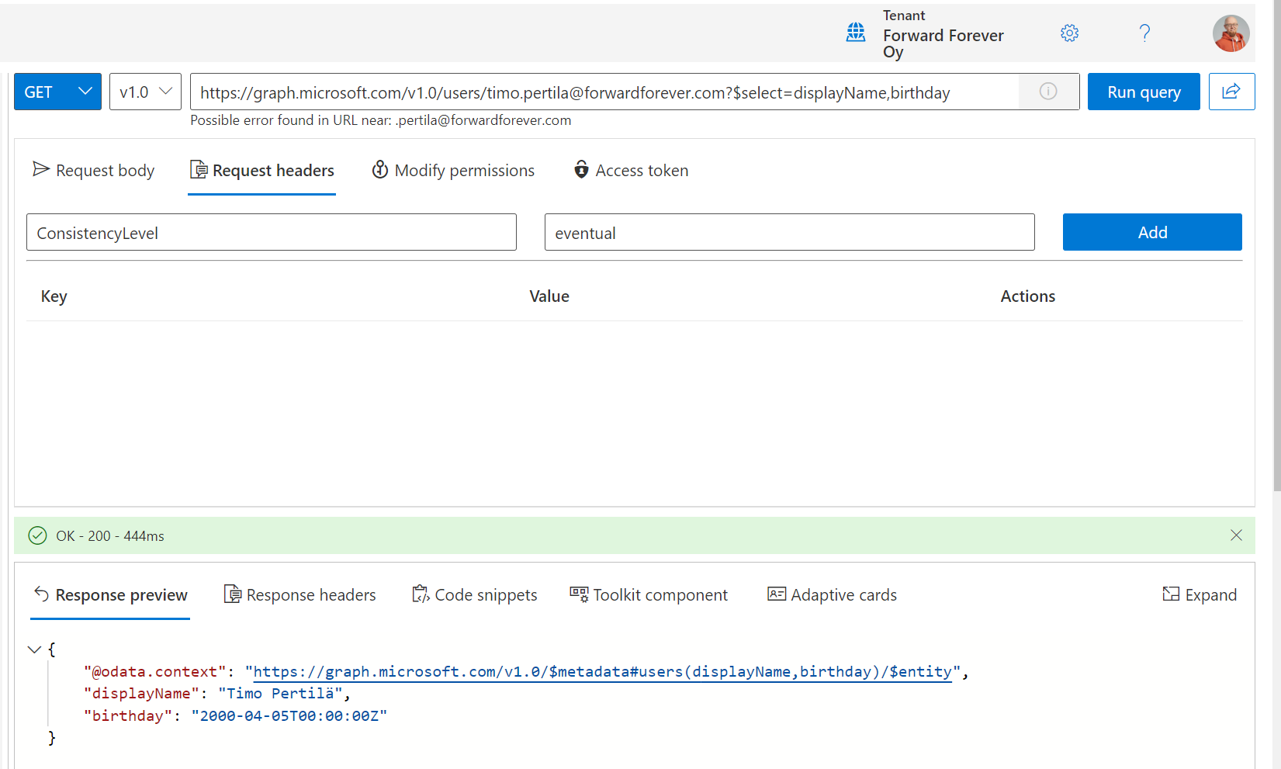This screenshot has width=1281, height=769.
Task: Switch to the Request body tab
Action: point(94,170)
